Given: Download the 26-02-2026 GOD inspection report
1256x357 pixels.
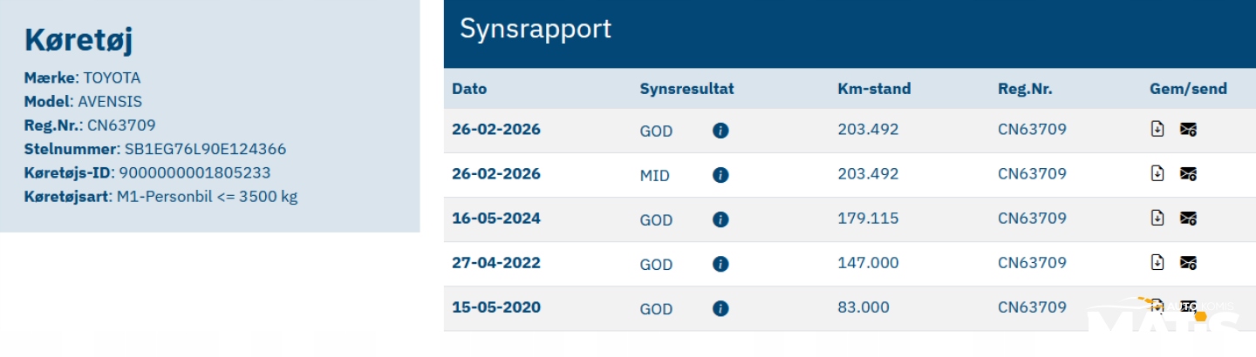Looking at the screenshot, I should point(1157,129).
